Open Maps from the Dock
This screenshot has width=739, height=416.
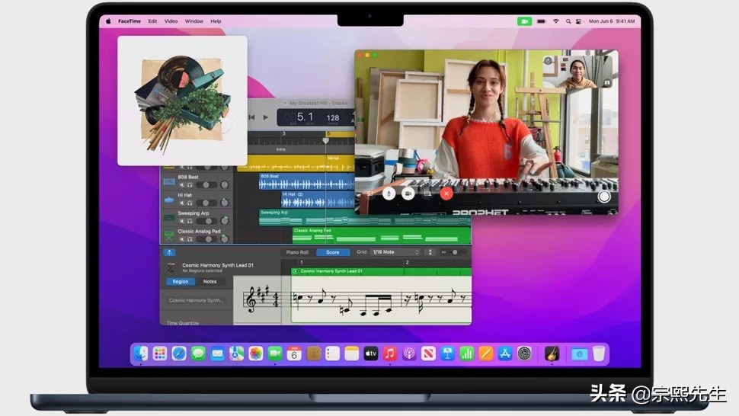pos(237,354)
